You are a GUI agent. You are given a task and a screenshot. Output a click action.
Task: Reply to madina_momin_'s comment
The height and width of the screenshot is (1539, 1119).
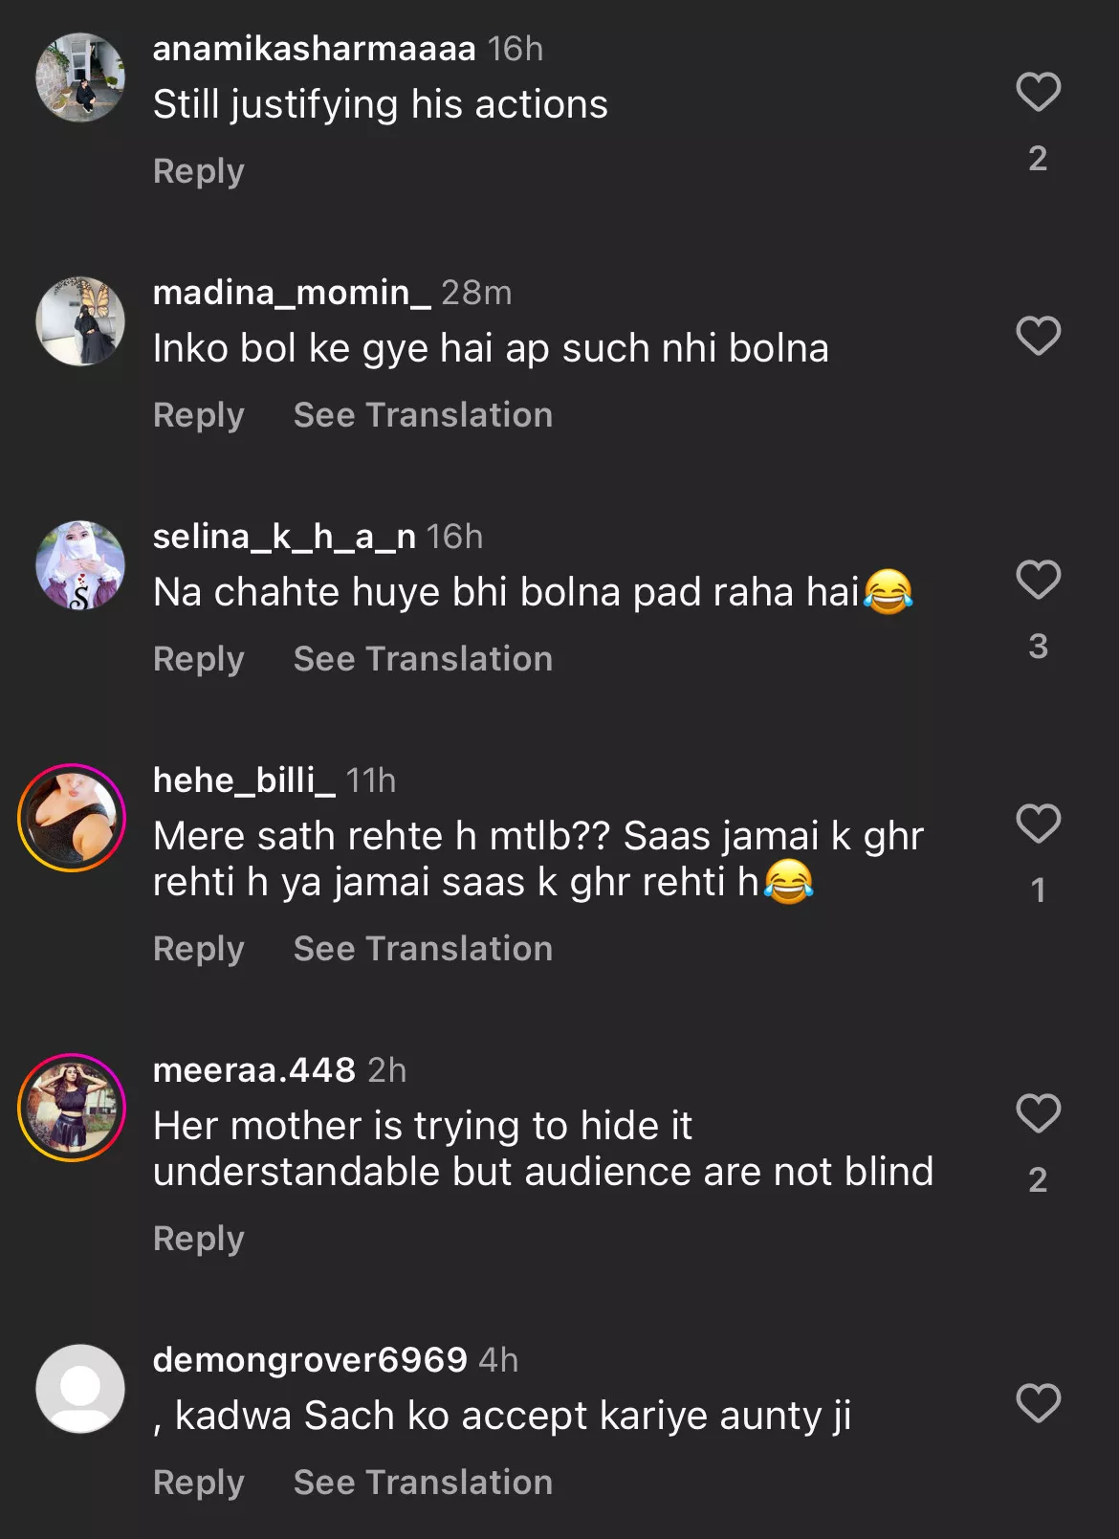point(199,415)
